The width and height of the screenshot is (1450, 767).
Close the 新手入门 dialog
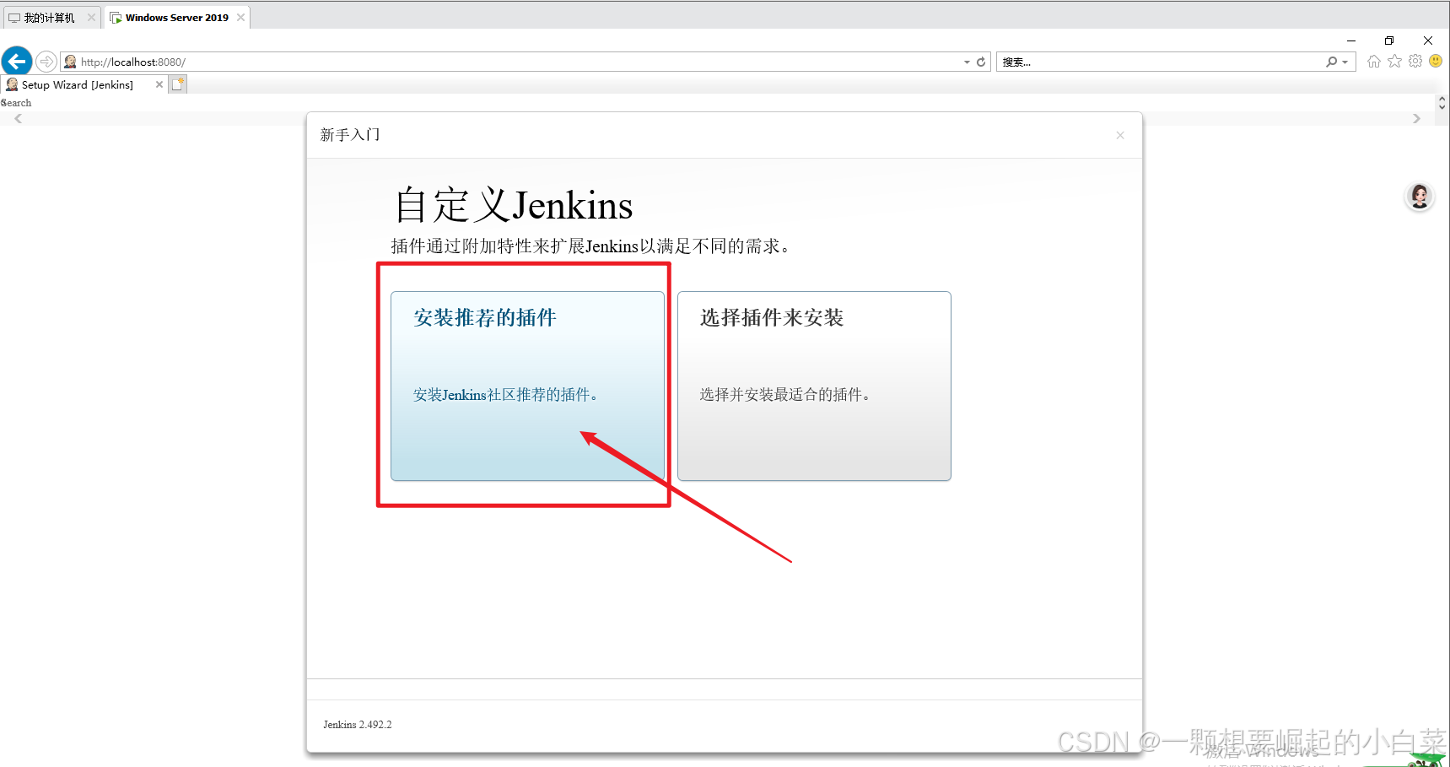point(1120,135)
